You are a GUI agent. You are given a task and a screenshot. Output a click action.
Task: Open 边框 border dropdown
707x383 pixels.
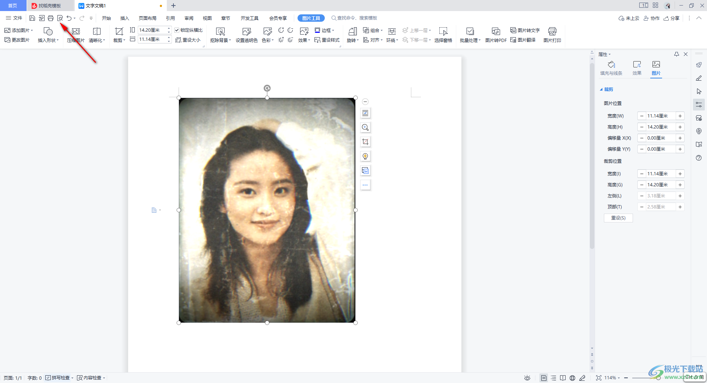coord(324,30)
